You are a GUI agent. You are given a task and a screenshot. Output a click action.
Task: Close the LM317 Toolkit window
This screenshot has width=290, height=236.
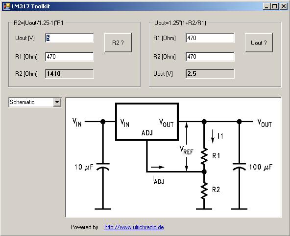283,6
